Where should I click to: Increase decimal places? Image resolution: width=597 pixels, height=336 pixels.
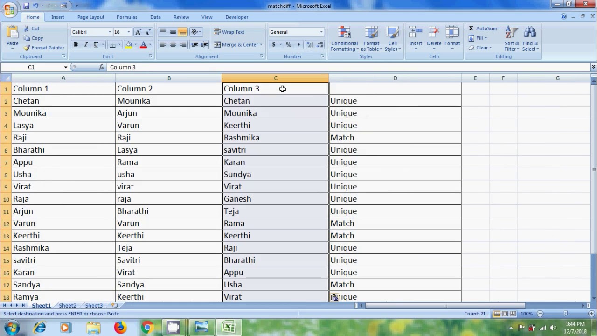click(x=310, y=44)
